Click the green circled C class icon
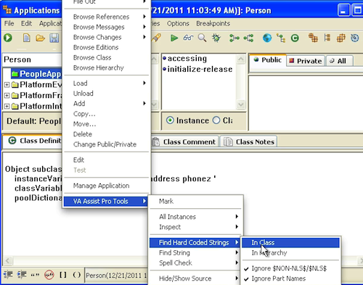The height and width of the screenshot is (285, 363). tap(295, 38)
